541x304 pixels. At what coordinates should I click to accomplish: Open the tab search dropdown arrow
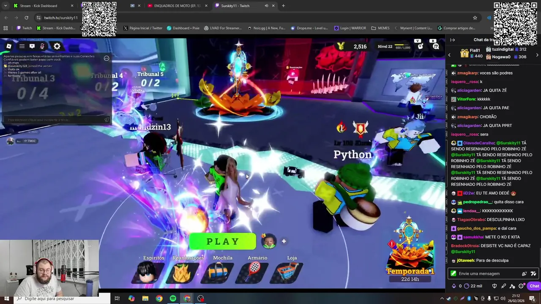[x=5, y=5]
